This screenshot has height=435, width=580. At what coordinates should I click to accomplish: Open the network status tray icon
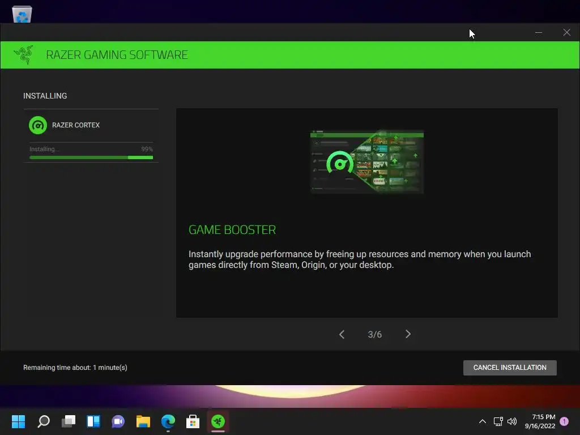(x=498, y=421)
